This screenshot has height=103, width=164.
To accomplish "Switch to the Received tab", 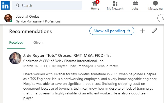I will (16, 42).
